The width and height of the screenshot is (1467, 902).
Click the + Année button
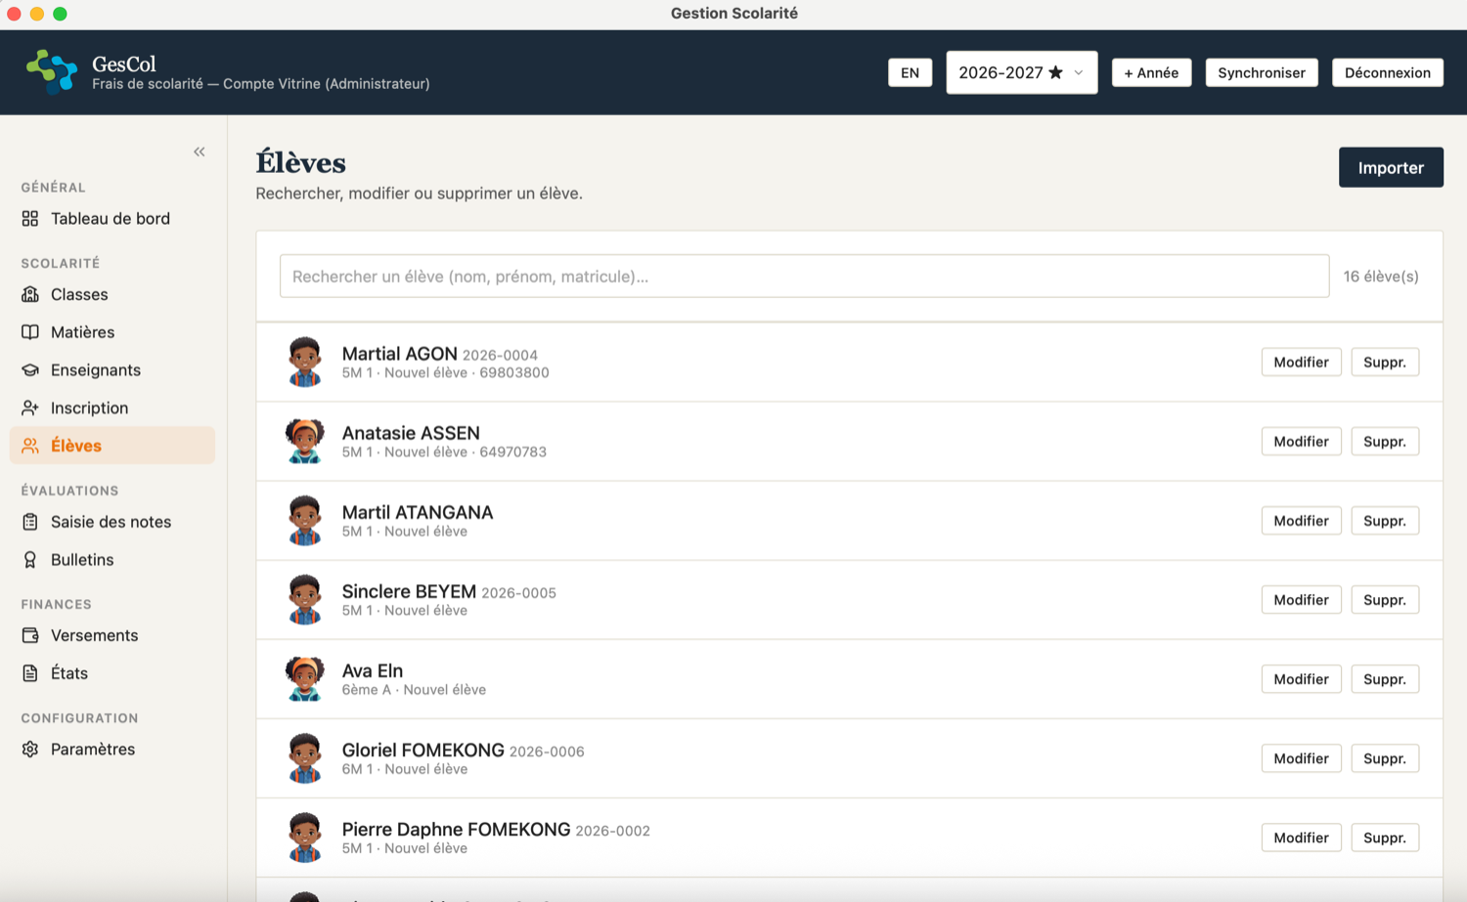click(1151, 72)
